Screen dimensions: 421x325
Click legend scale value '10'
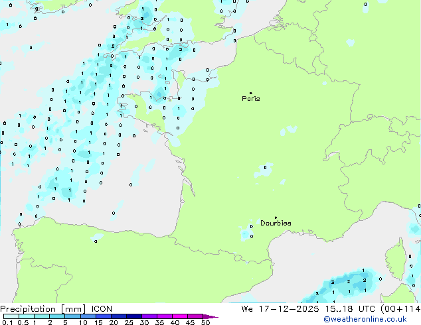pyautogui.click(x=83, y=322)
